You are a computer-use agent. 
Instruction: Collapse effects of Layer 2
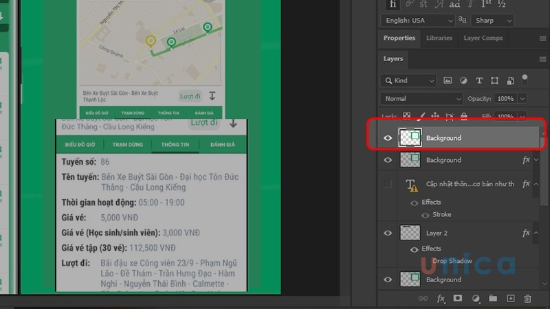coord(536,233)
